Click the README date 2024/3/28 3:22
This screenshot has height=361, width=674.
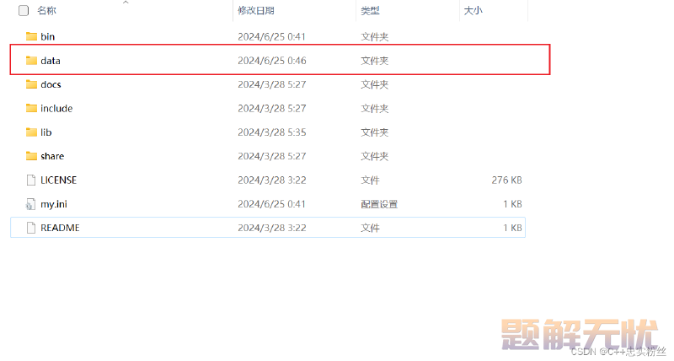coord(272,228)
